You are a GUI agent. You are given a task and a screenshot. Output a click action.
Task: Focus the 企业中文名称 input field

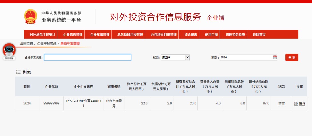(87, 57)
